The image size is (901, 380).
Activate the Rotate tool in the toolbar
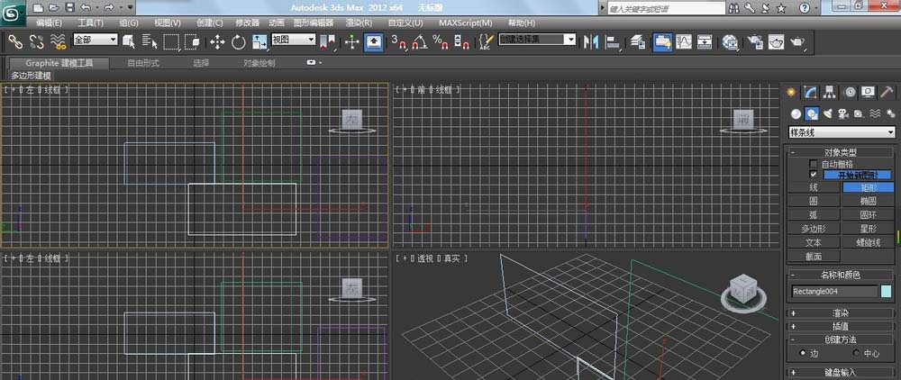point(239,41)
